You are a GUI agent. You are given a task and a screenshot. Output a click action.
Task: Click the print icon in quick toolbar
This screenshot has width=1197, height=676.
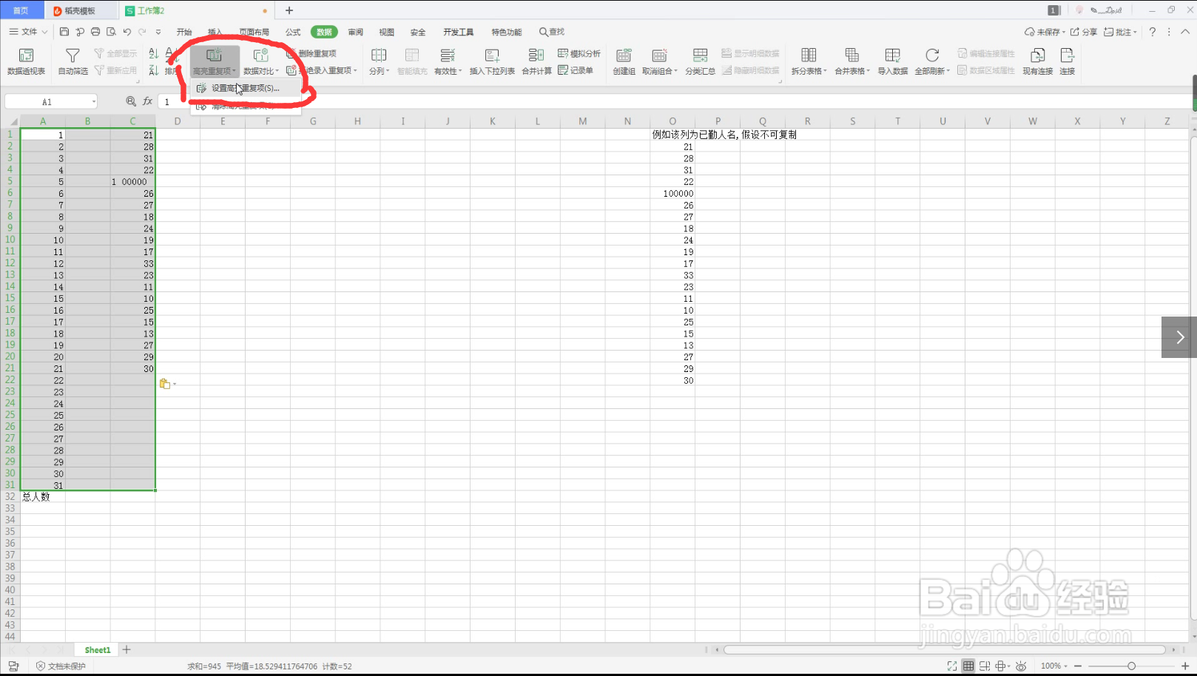tap(95, 32)
